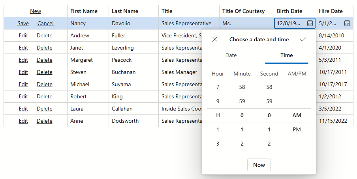Pick hour 7 in Hour column
357x179 pixels.
[x=218, y=87]
